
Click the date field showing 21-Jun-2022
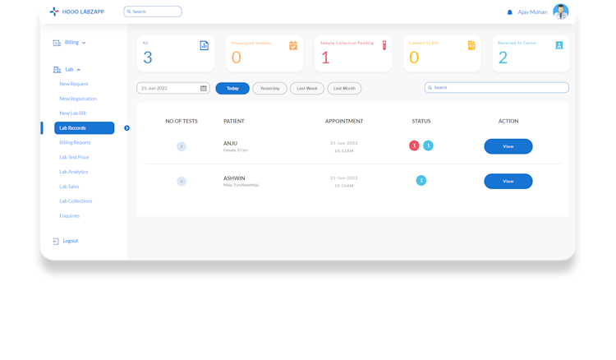tap(173, 89)
